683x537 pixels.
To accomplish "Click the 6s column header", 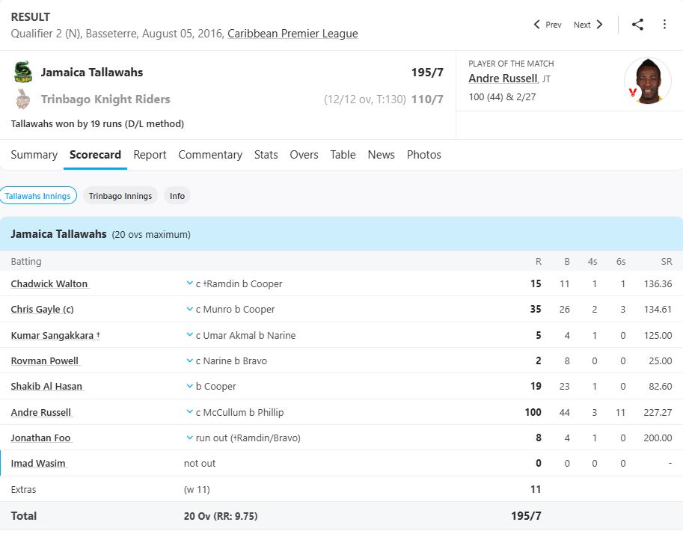I will (x=621, y=261).
